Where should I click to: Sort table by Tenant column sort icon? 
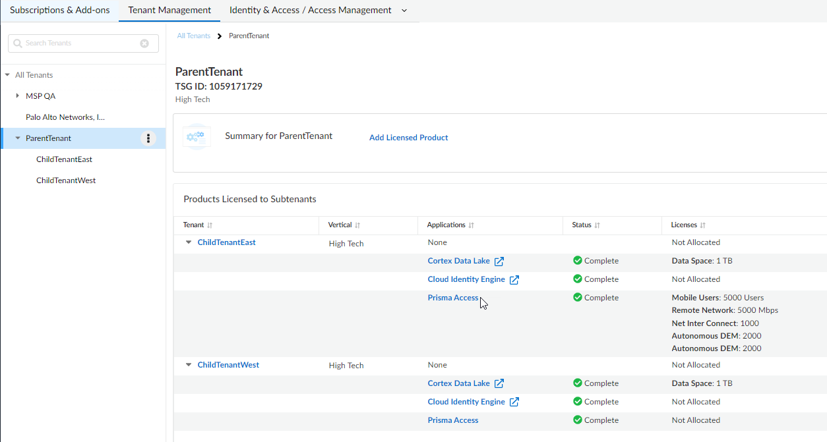coord(210,225)
